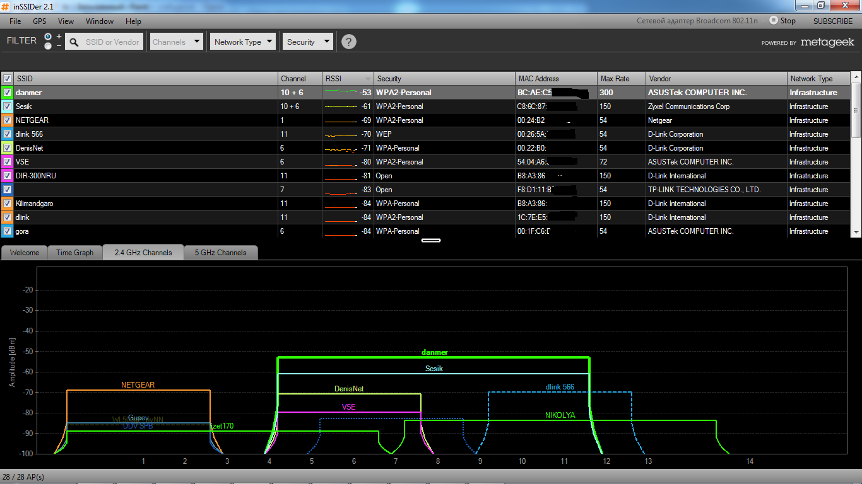The image size is (862, 484).
Task: Open the Security filter dropdown
Action: pyautogui.click(x=307, y=42)
